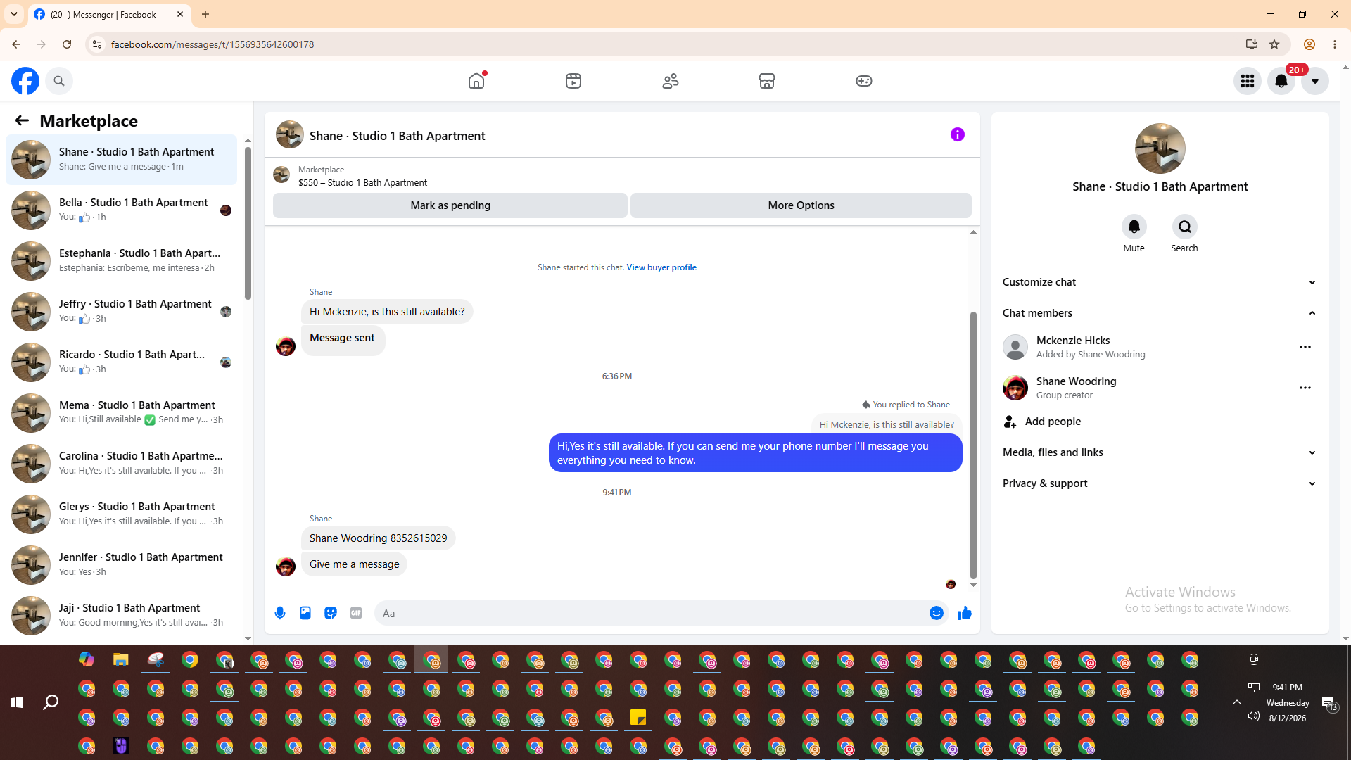Show hidden system tray icons
The image size is (1351, 760).
click(1236, 702)
